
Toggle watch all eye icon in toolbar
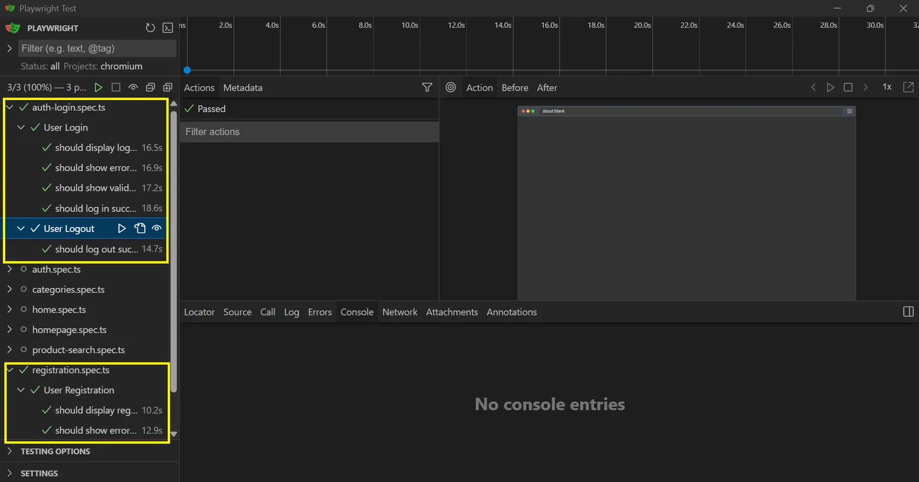133,87
